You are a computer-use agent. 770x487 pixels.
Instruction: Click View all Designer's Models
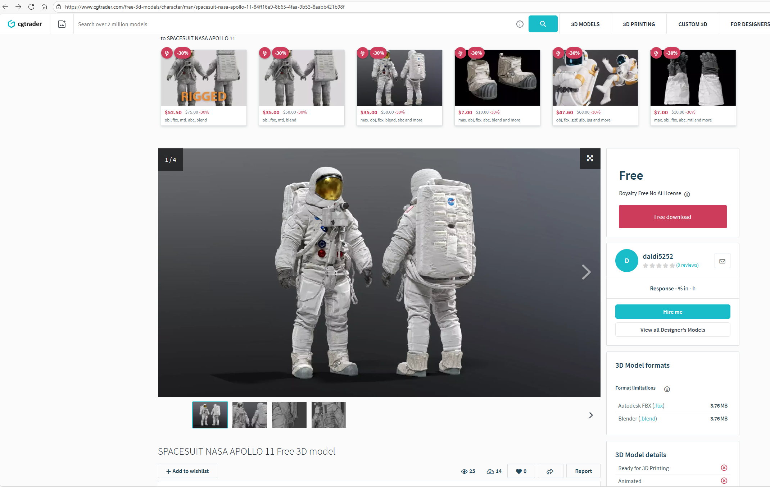(x=672, y=330)
